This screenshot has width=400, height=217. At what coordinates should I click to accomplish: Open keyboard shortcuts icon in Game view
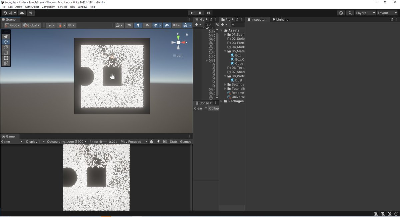[165, 141]
